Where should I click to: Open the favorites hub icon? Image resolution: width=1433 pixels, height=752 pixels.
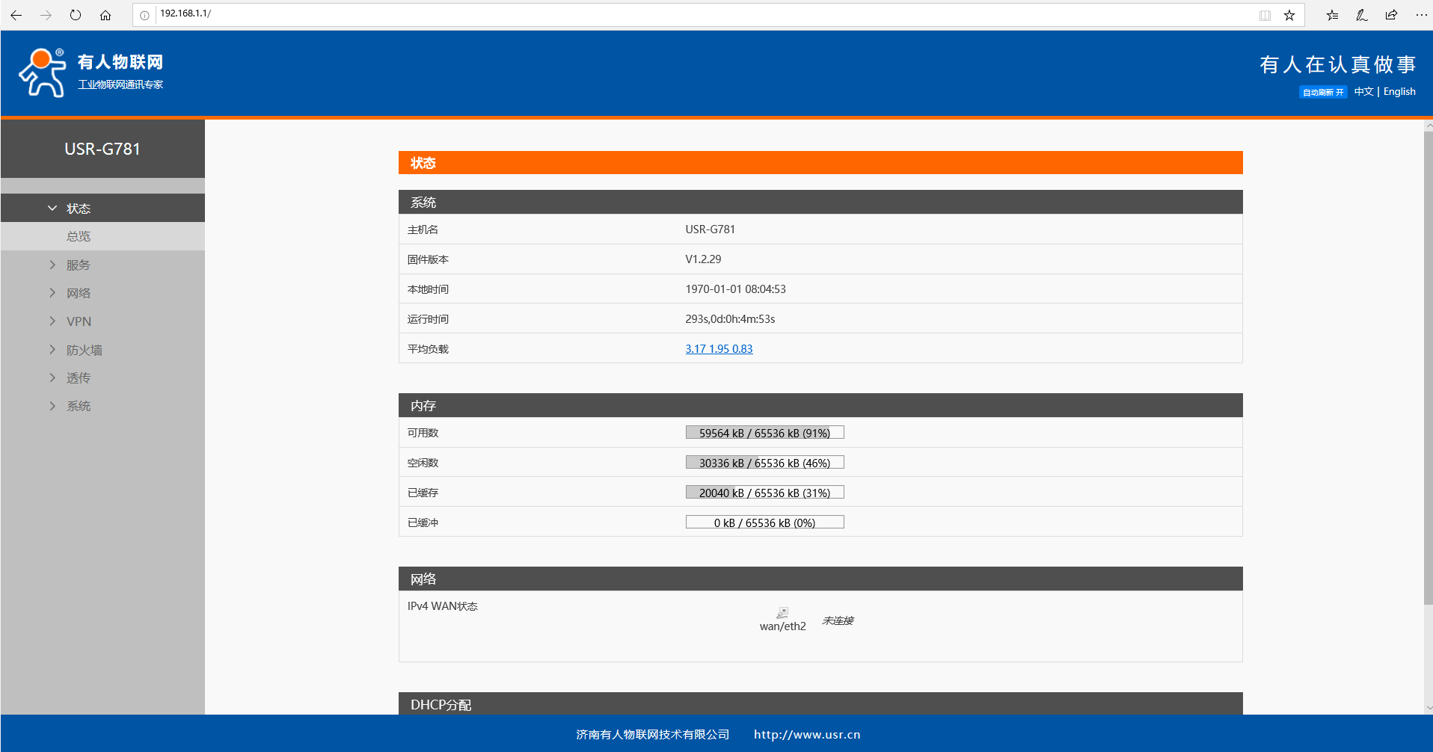[x=1332, y=15]
